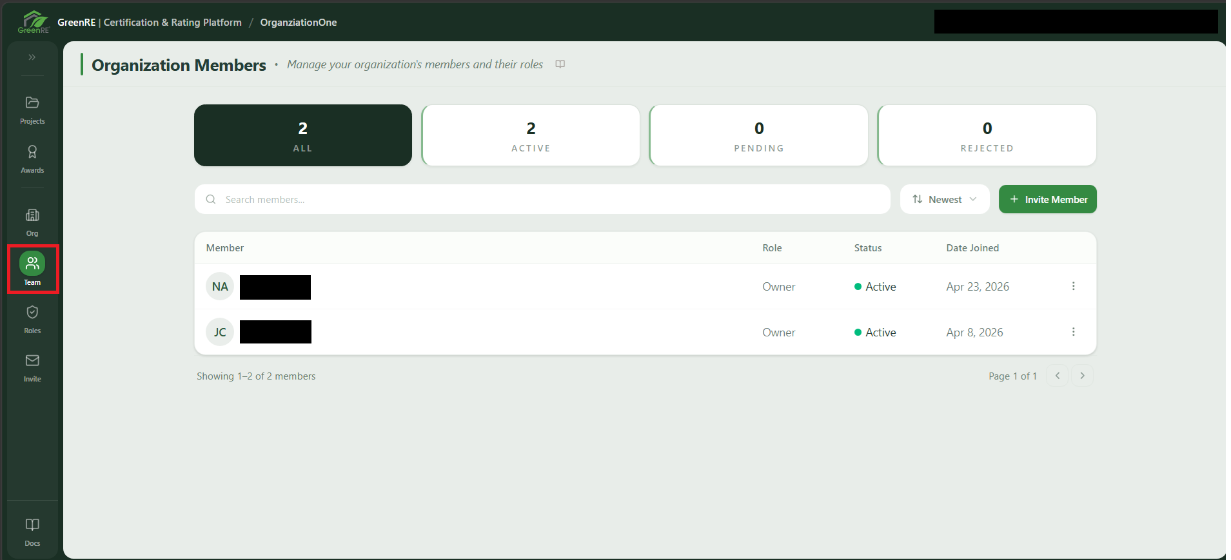This screenshot has width=1231, height=560.
Task: Click the Owner role in the JC row
Action: click(x=779, y=333)
